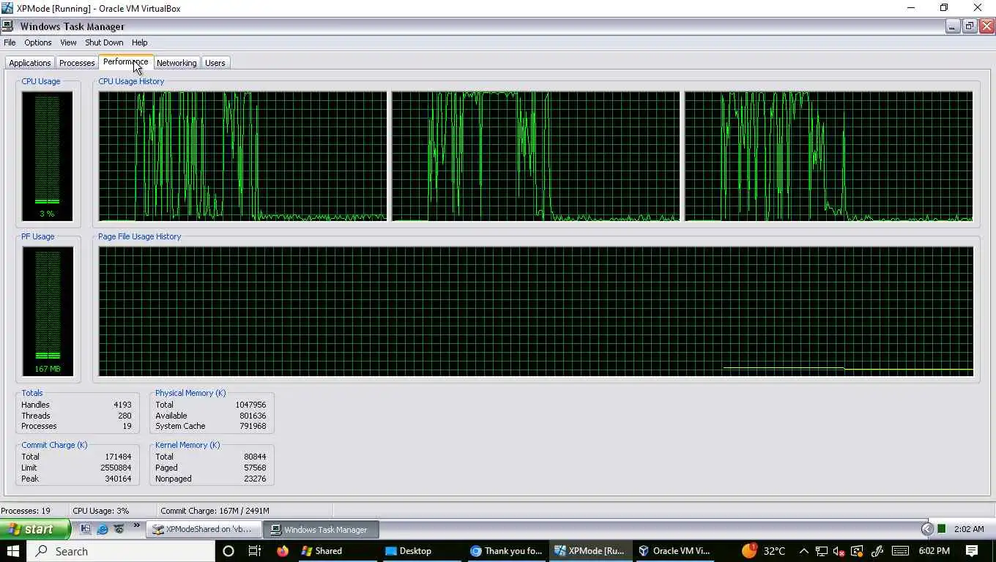
Task: Switch to Oracle VM Vi... taskbar window
Action: (x=675, y=551)
